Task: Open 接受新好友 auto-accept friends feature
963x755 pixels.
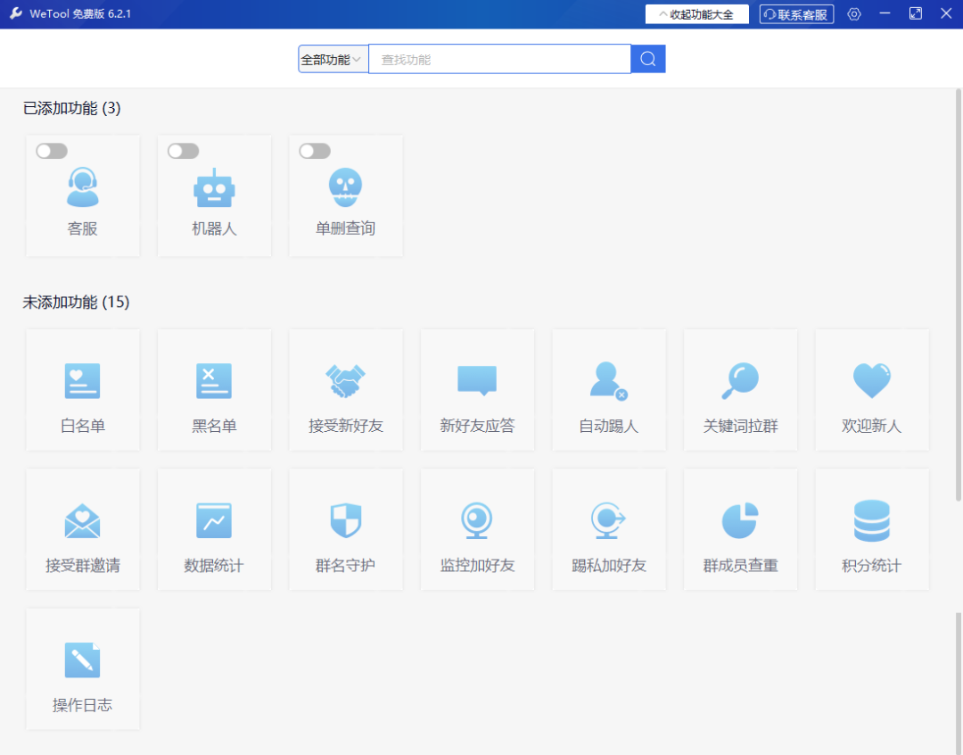Action: click(346, 390)
